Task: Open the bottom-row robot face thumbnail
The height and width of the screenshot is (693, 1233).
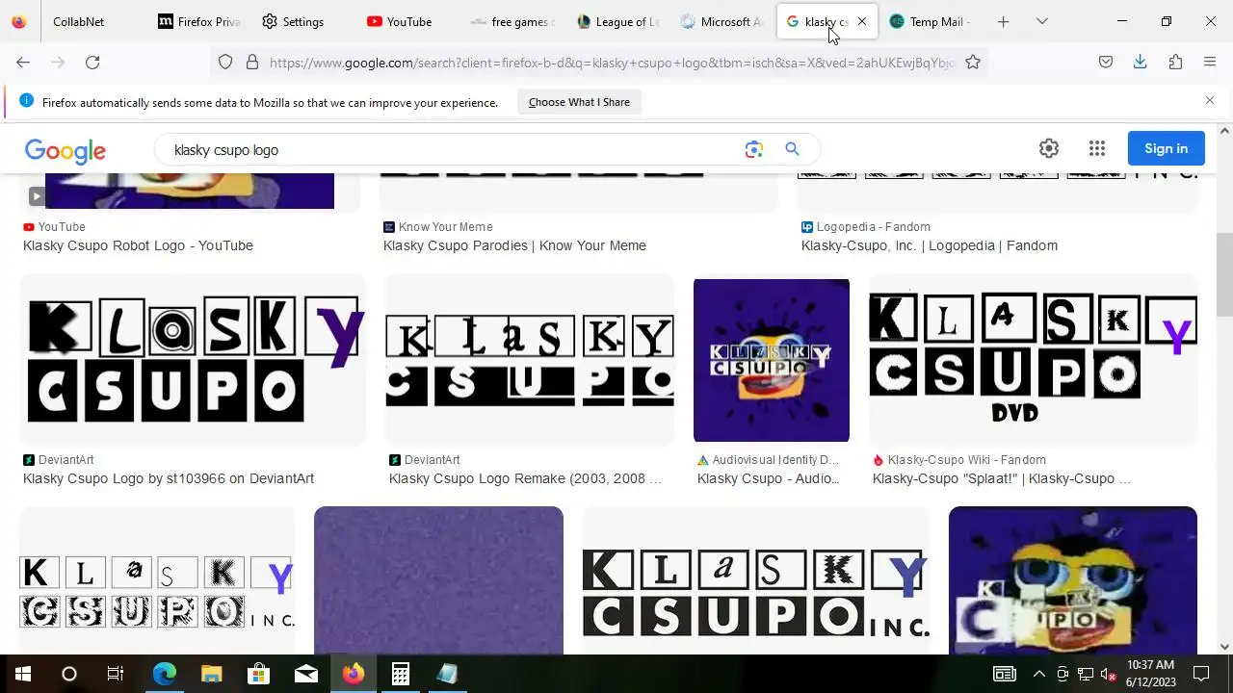Action: tap(1073, 580)
